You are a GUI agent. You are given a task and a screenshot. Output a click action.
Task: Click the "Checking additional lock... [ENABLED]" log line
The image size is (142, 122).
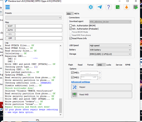click(x=28, y=83)
